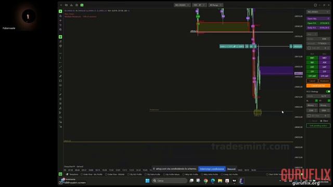Switch to Dly Vol. Profile template
Viewport: 333px width, 187px height.
(x=135, y=175)
